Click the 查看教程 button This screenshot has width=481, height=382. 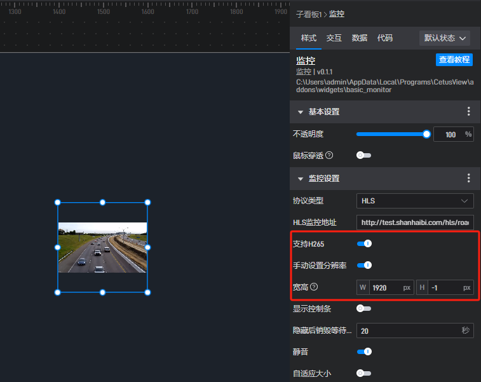click(454, 60)
